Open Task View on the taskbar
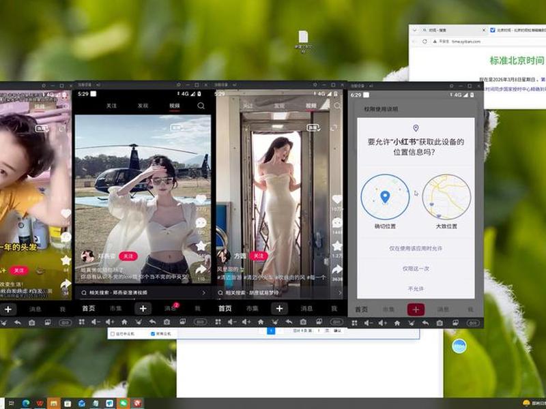 click(11, 404)
